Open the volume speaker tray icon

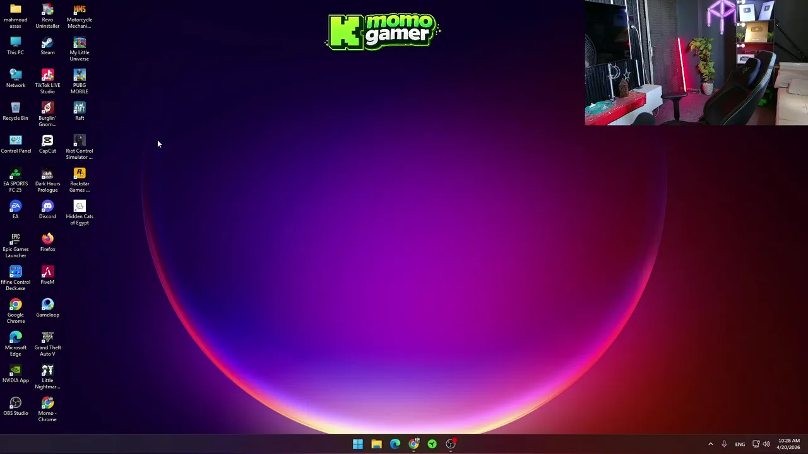coord(766,444)
